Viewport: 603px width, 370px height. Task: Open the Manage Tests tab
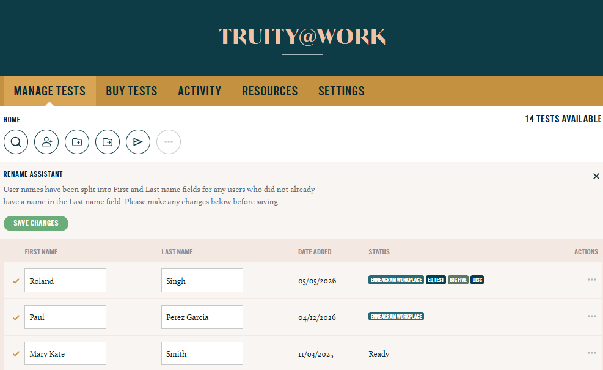pos(49,91)
